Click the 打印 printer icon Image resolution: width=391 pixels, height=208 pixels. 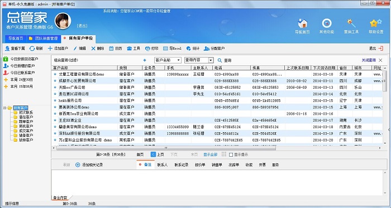coord(147,49)
